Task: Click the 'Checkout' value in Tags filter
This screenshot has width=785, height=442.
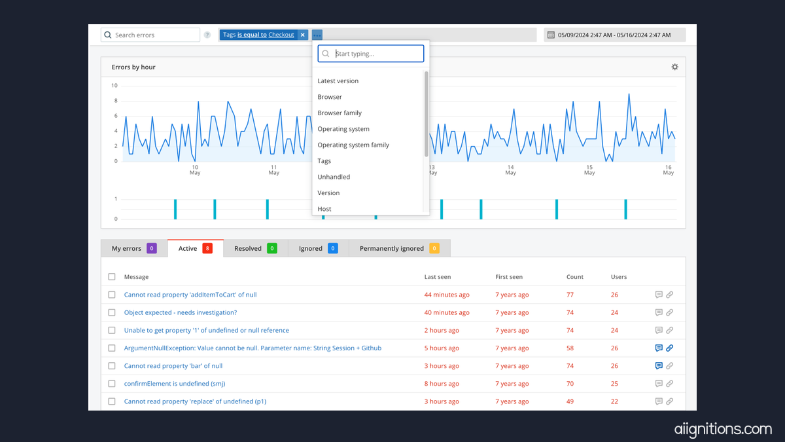Action: tap(281, 35)
